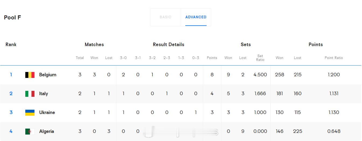
Task: Select the ADVANCED tab
Action: [196, 17]
